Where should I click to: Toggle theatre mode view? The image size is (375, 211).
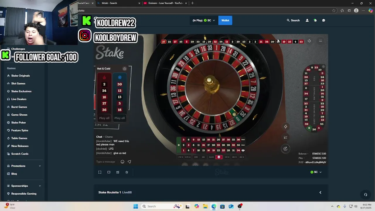click(x=109, y=172)
